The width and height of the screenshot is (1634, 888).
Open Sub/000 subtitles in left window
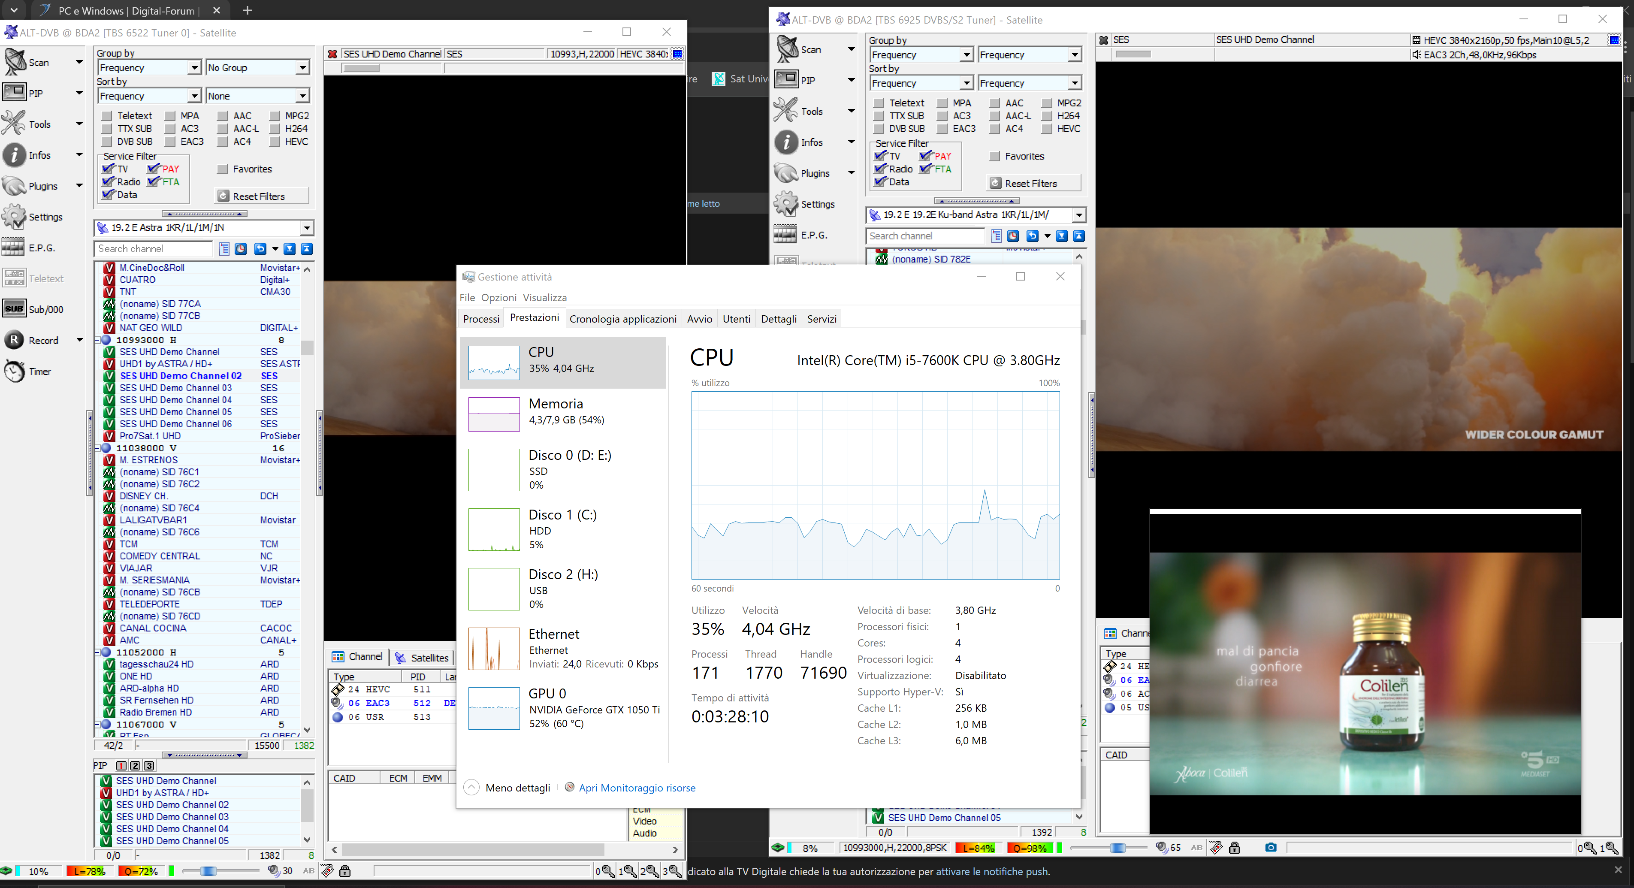pyautogui.click(x=33, y=310)
